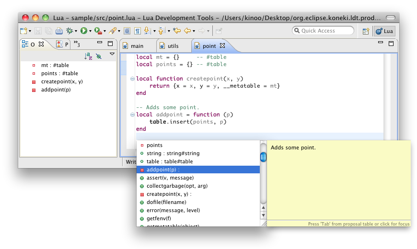Close the point editor tab
This screenshot has height=249, width=417.
222,45
